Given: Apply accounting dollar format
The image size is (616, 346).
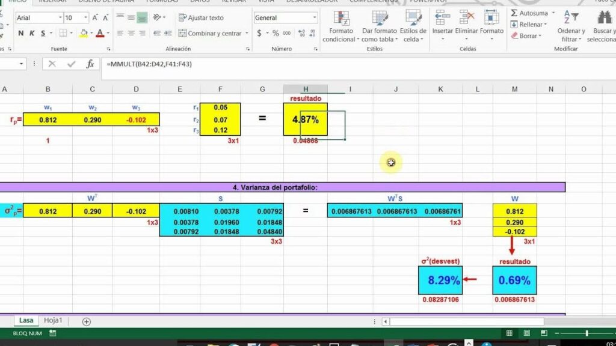Looking at the screenshot, I should click(x=259, y=34).
